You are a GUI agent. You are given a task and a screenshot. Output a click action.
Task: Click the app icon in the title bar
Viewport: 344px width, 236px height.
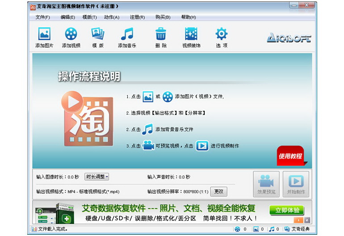click(x=33, y=7)
